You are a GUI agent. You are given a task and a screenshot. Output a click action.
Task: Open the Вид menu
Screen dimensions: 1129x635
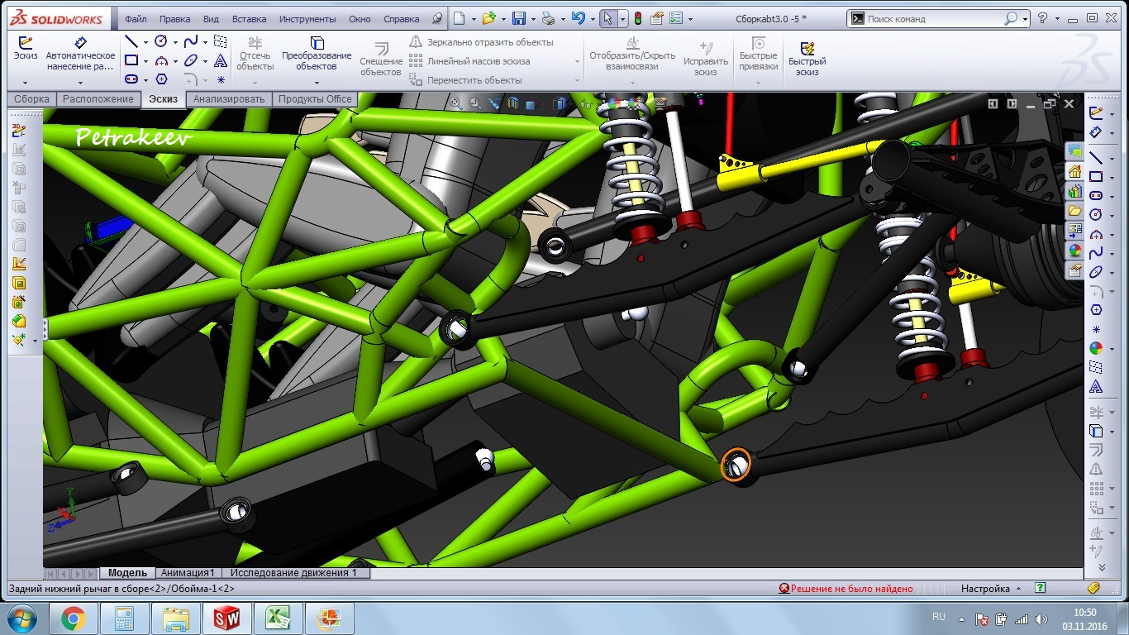211,19
